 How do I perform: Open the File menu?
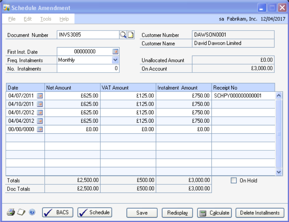tap(12, 19)
